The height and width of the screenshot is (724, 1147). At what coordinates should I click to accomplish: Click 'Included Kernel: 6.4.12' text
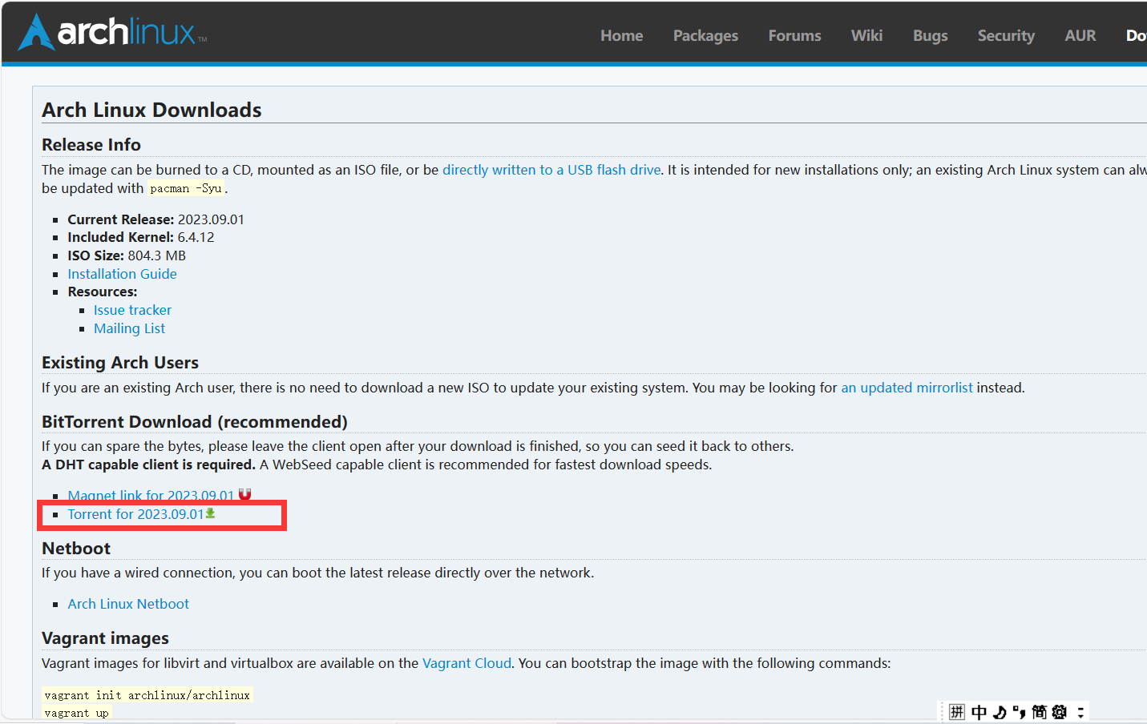pyautogui.click(x=141, y=237)
